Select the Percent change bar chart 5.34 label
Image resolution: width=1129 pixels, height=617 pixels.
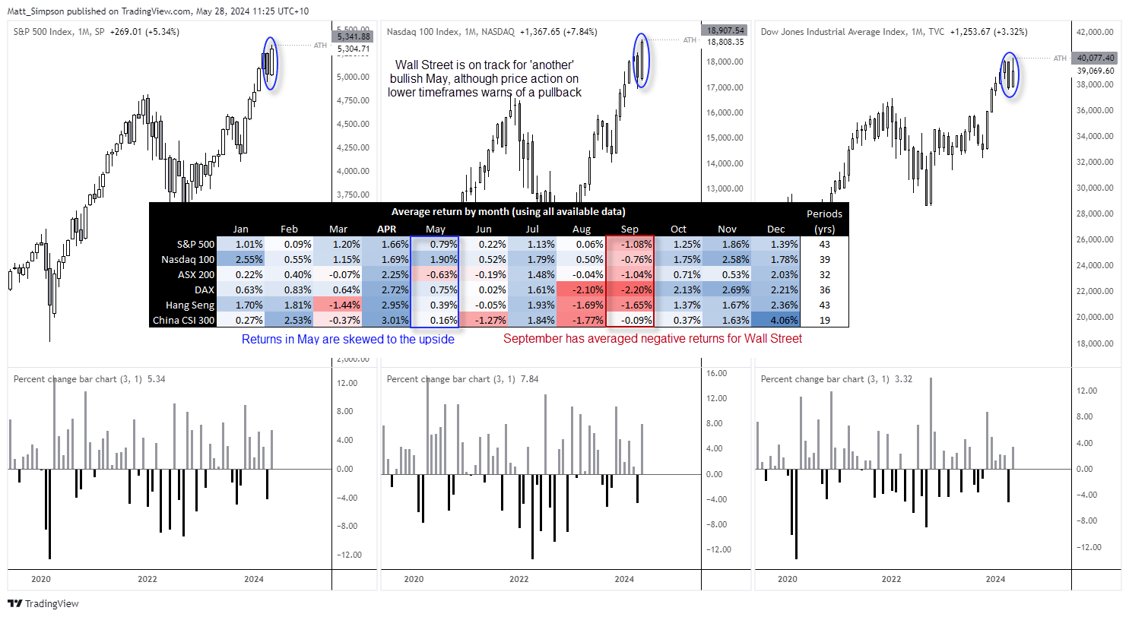90,378
